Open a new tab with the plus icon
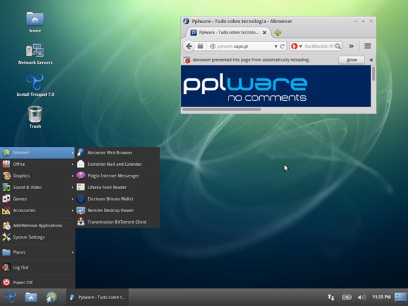Screen dimensions: 408x306 277,33
